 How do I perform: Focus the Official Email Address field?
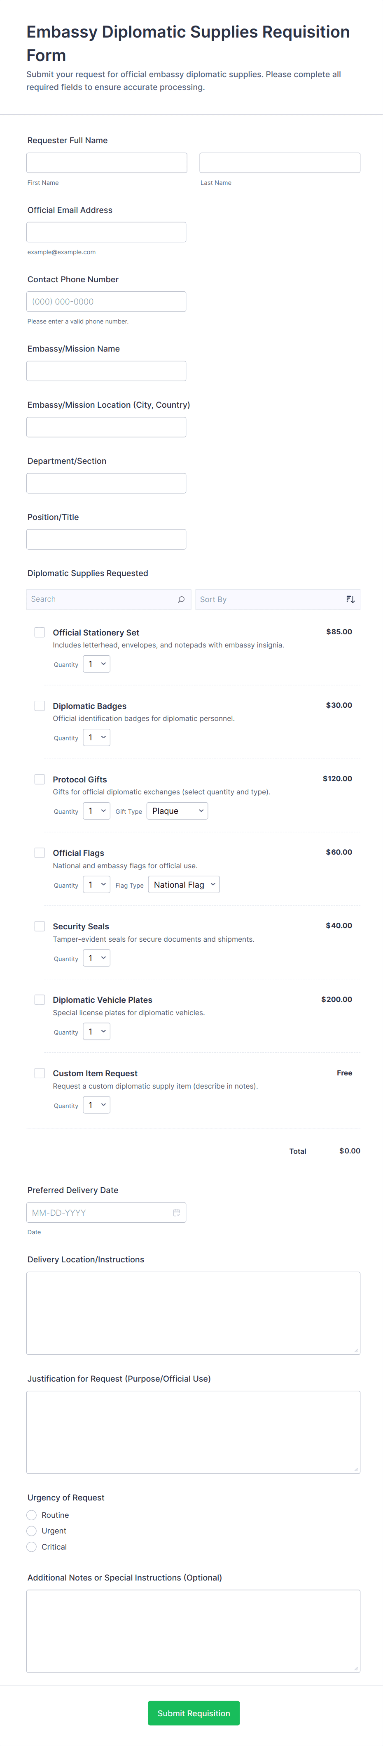tap(106, 232)
